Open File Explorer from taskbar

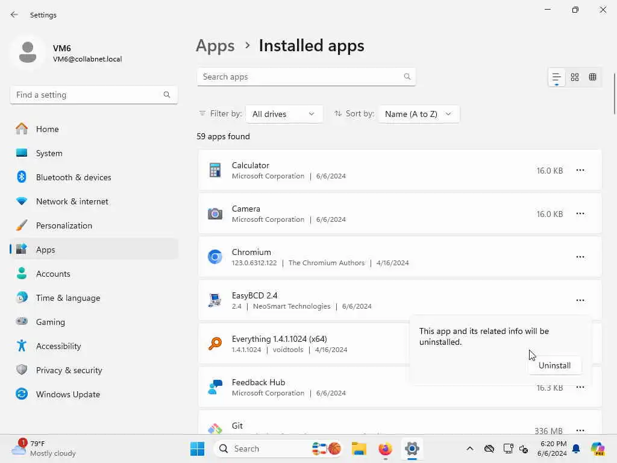coord(359,449)
